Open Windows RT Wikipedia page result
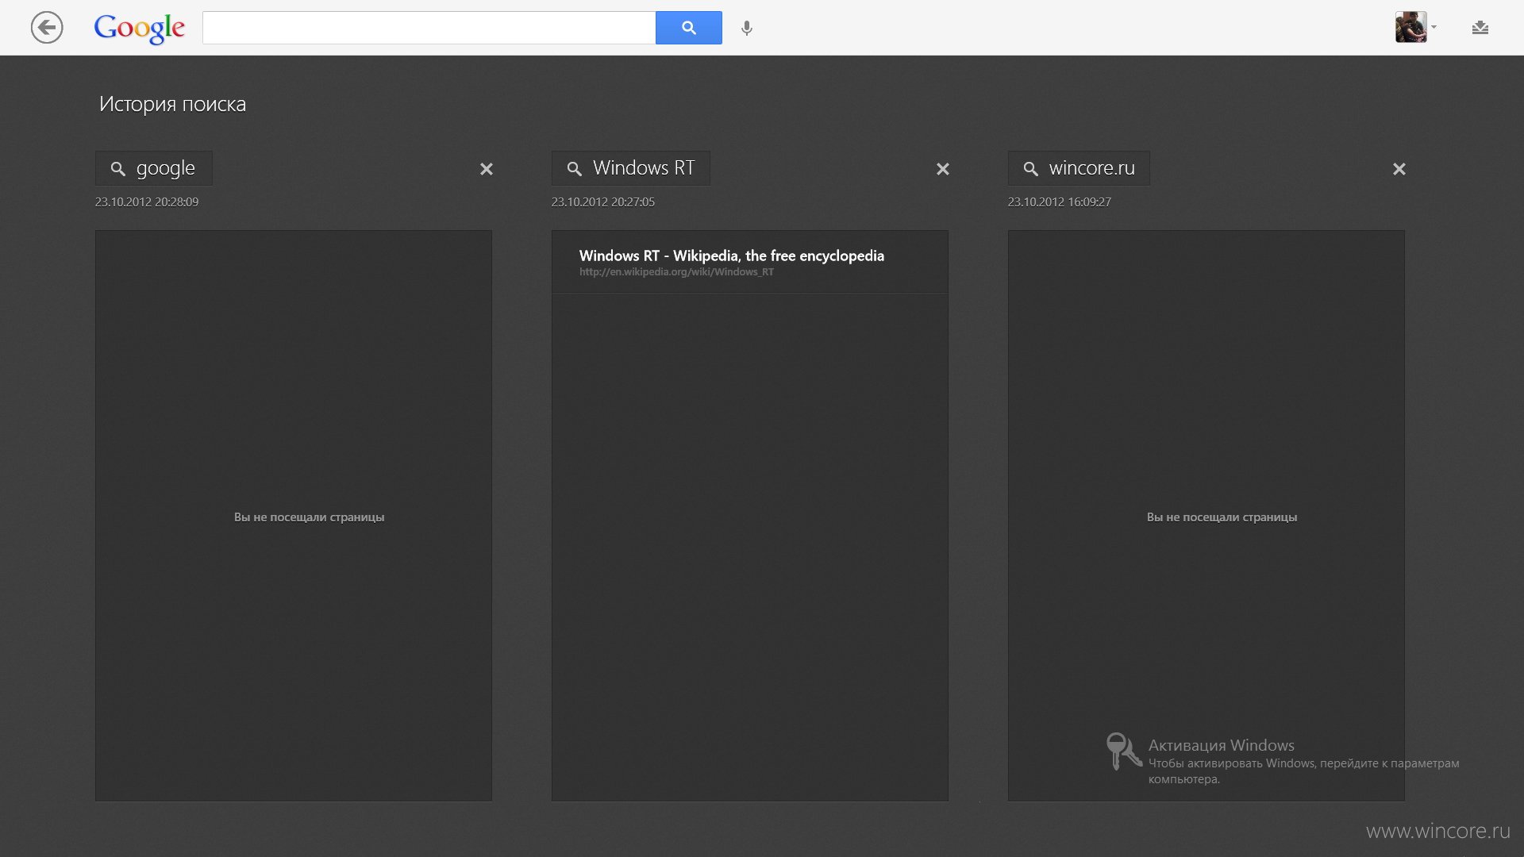The width and height of the screenshot is (1524, 857). [732, 256]
